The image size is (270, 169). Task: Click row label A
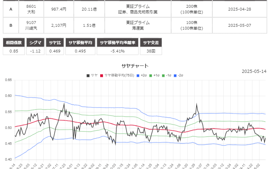click(11, 9)
